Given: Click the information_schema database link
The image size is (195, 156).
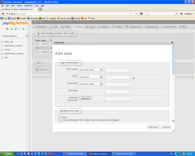Looking at the screenshot, I should click(x=13, y=46).
